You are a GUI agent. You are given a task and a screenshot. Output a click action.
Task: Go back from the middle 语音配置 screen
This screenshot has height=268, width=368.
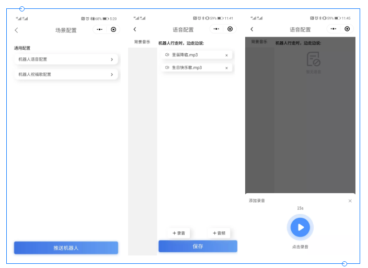(135, 29)
